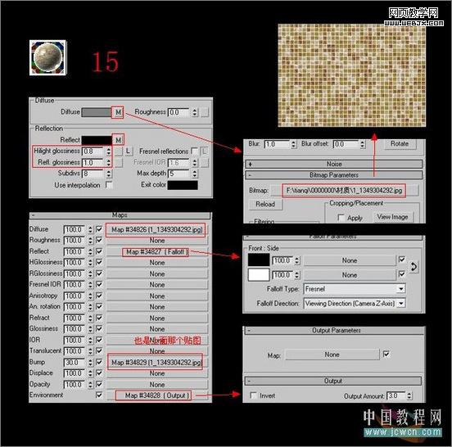Click the Output Parameters Map None slot

332,354
